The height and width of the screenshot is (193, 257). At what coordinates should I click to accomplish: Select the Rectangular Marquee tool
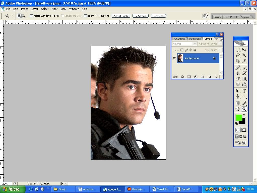tap(237, 50)
